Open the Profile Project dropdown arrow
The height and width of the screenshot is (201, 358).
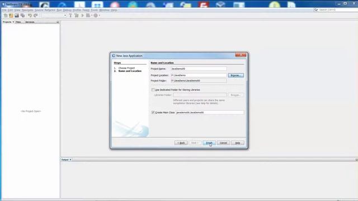pyautogui.click(x=100, y=16)
